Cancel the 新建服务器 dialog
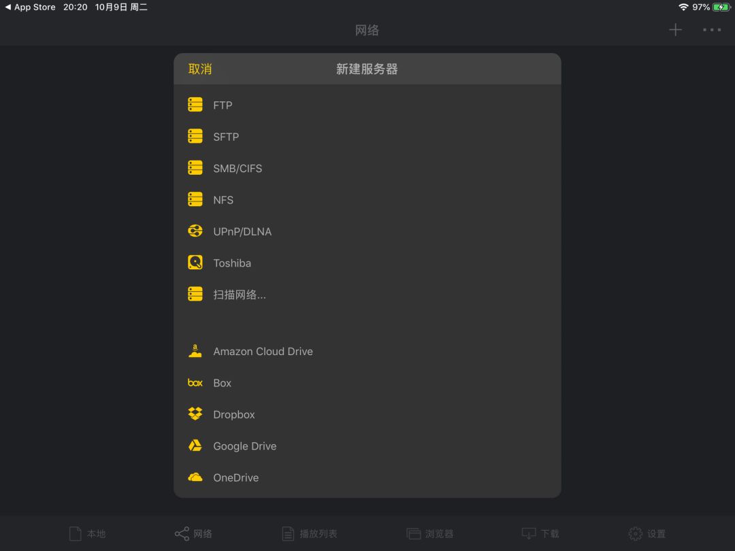This screenshot has width=735, height=551. click(x=199, y=69)
